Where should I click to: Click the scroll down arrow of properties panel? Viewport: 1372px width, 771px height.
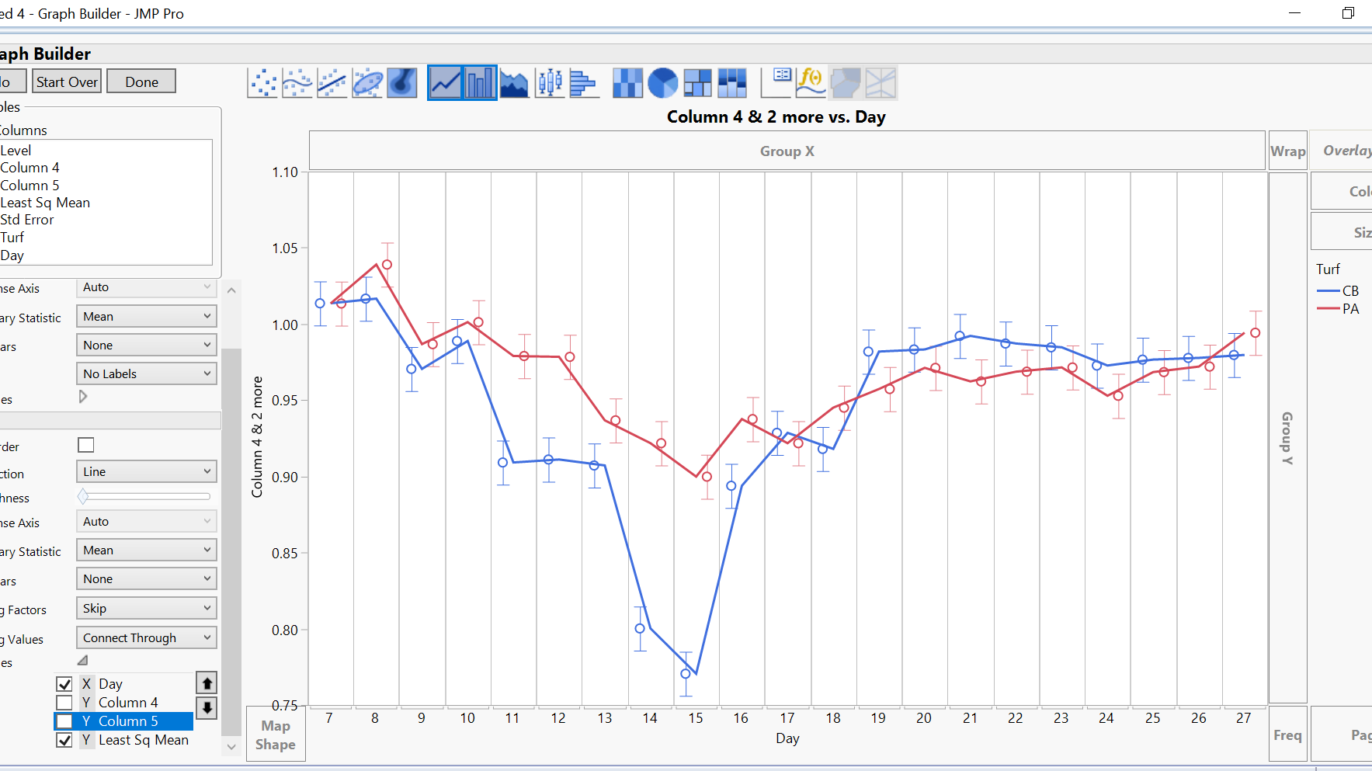231,747
